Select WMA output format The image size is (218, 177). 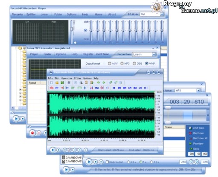[147, 63]
